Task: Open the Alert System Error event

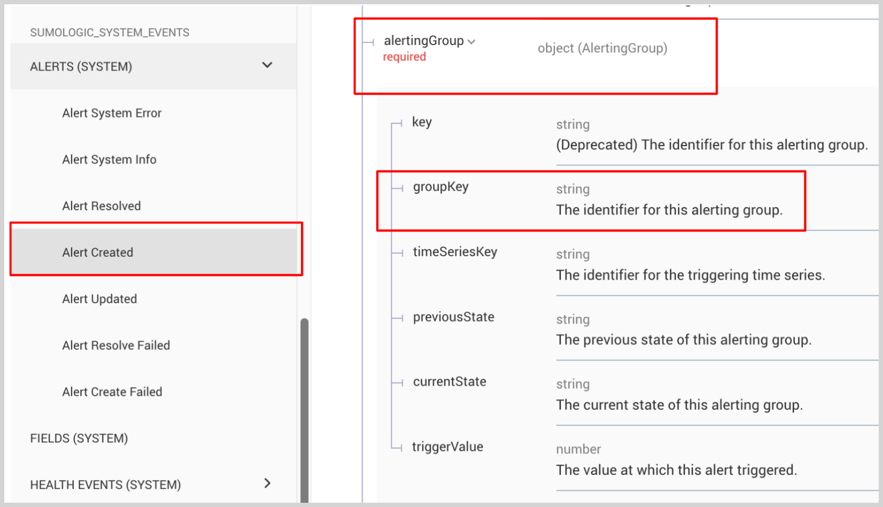Action: [111, 113]
